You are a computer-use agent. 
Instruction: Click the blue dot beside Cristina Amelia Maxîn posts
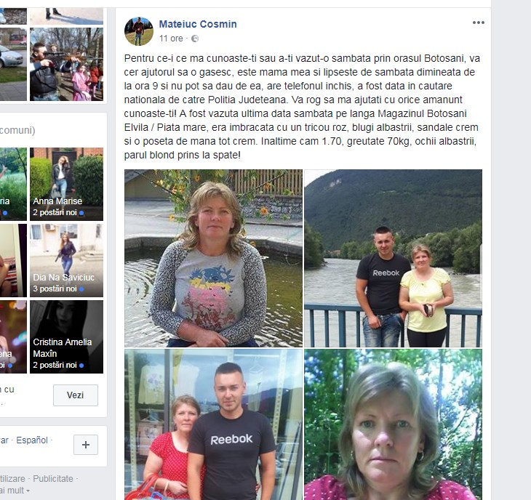pos(81,366)
